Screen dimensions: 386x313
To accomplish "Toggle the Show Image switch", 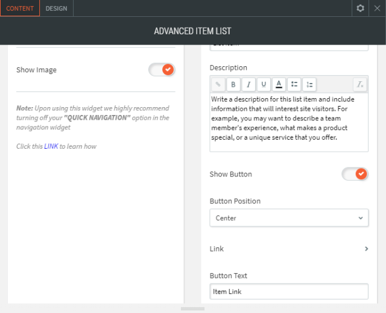I will 162,70.
